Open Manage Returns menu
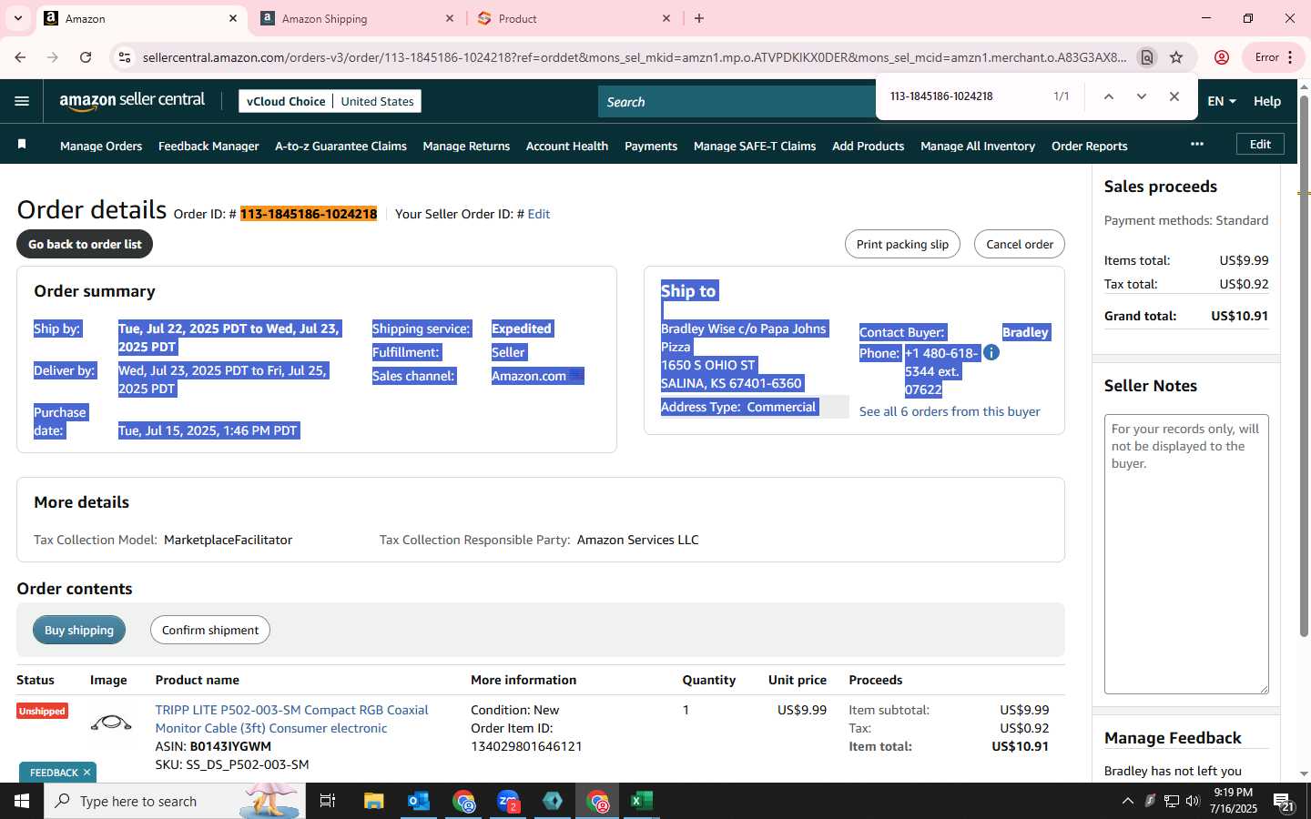Image resolution: width=1311 pixels, height=819 pixels. (466, 146)
